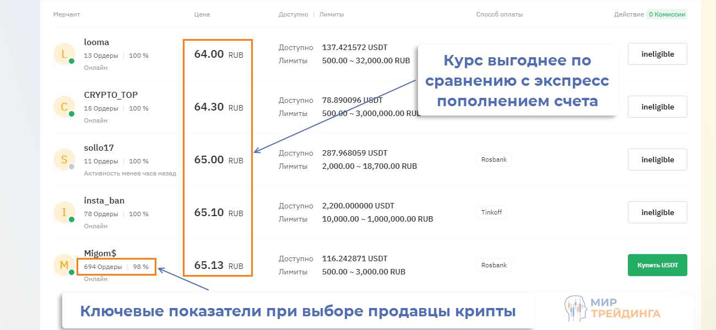Open sollo17 merchant profile name
This screenshot has height=330, width=716.
pos(99,148)
